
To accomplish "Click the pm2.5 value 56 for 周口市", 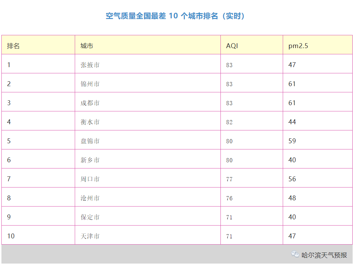I will pyautogui.click(x=292, y=179).
